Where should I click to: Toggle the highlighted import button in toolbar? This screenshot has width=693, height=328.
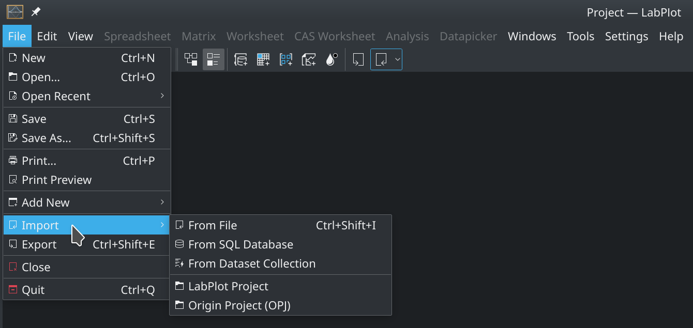[382, 59]
